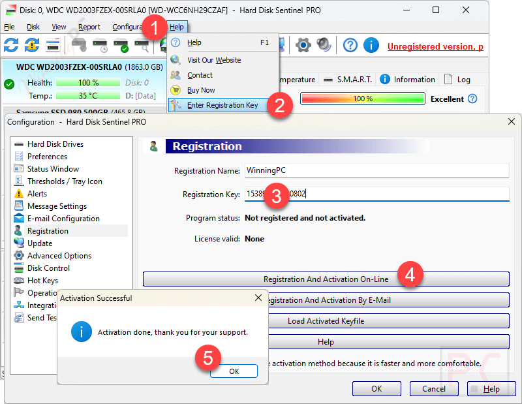Viewport: 522px width, 404px height.
Task: Click the Refresh toolbar icon
Action: (11, 45)
